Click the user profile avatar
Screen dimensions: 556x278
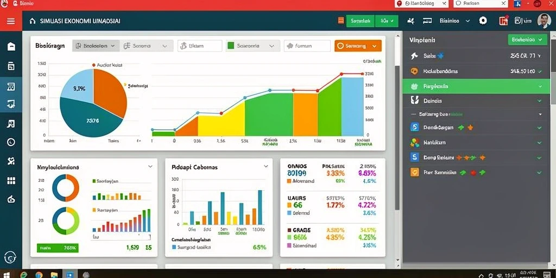coord(544,21)
